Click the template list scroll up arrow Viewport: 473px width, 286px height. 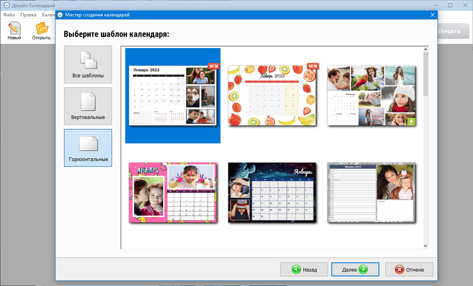point(426,49)
